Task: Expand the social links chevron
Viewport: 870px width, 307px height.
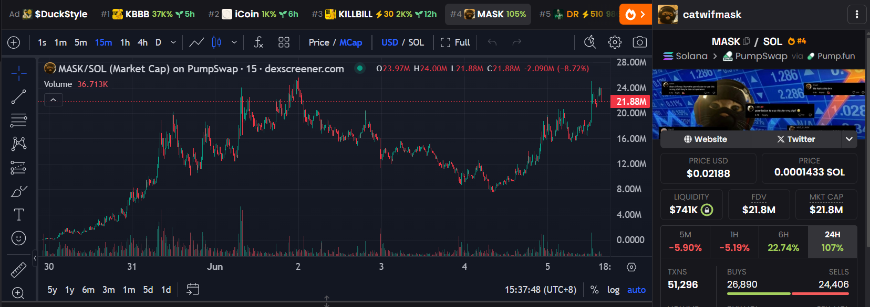Action: (849, 139)
